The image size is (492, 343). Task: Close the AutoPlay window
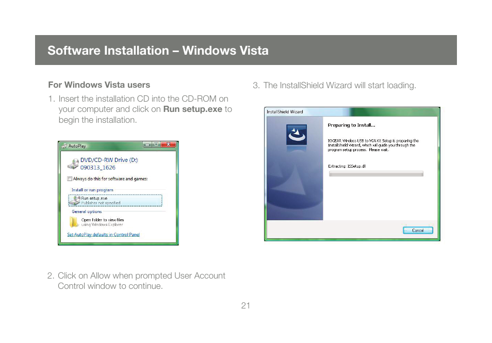pyautogui.click(x=169, y=144)
